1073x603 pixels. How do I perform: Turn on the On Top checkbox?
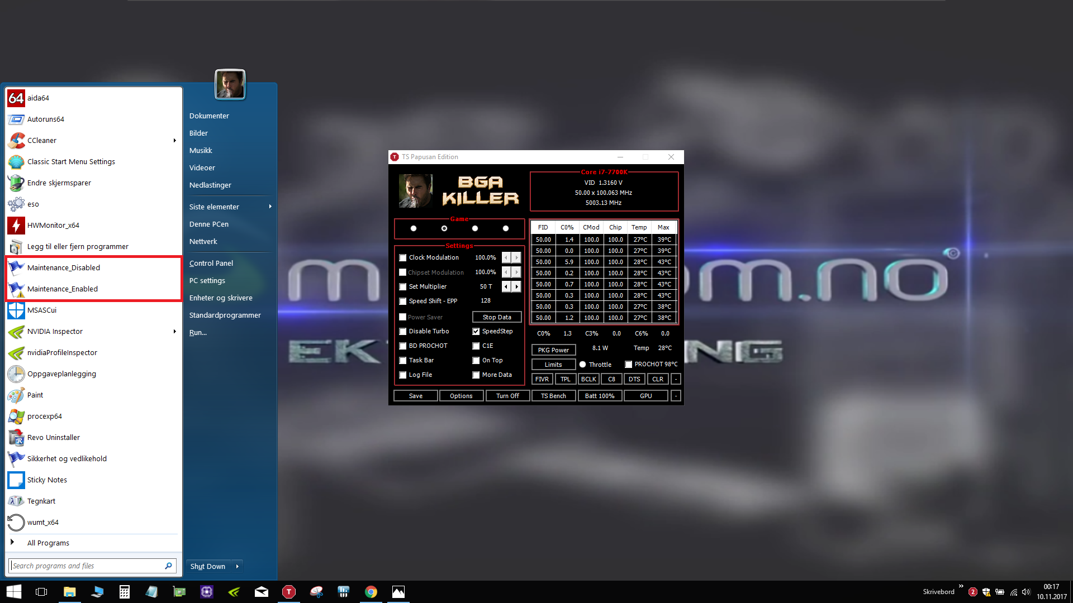tap(476, 360)
